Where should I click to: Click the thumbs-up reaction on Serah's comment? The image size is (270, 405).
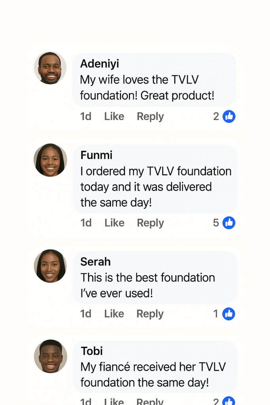[228, 314]
